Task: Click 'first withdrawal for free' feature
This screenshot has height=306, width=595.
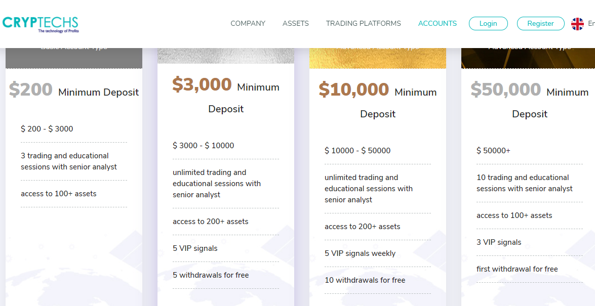Action: coord(517,269)
